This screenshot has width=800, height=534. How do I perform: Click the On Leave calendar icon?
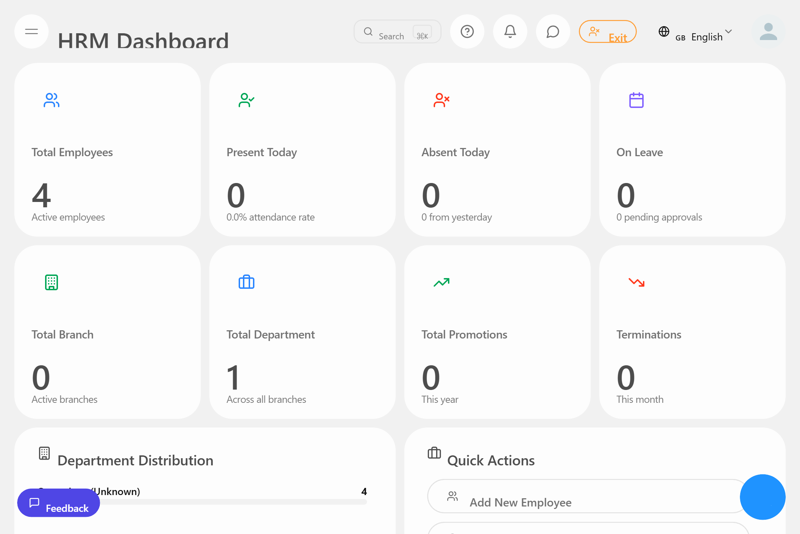636,100
